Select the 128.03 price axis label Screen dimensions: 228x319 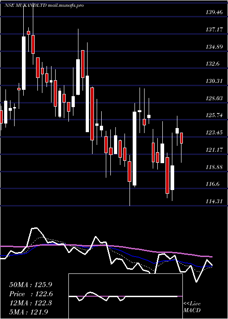click(214, 98)
